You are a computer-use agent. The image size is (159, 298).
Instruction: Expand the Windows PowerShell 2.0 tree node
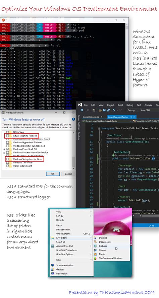coord(4,149)
